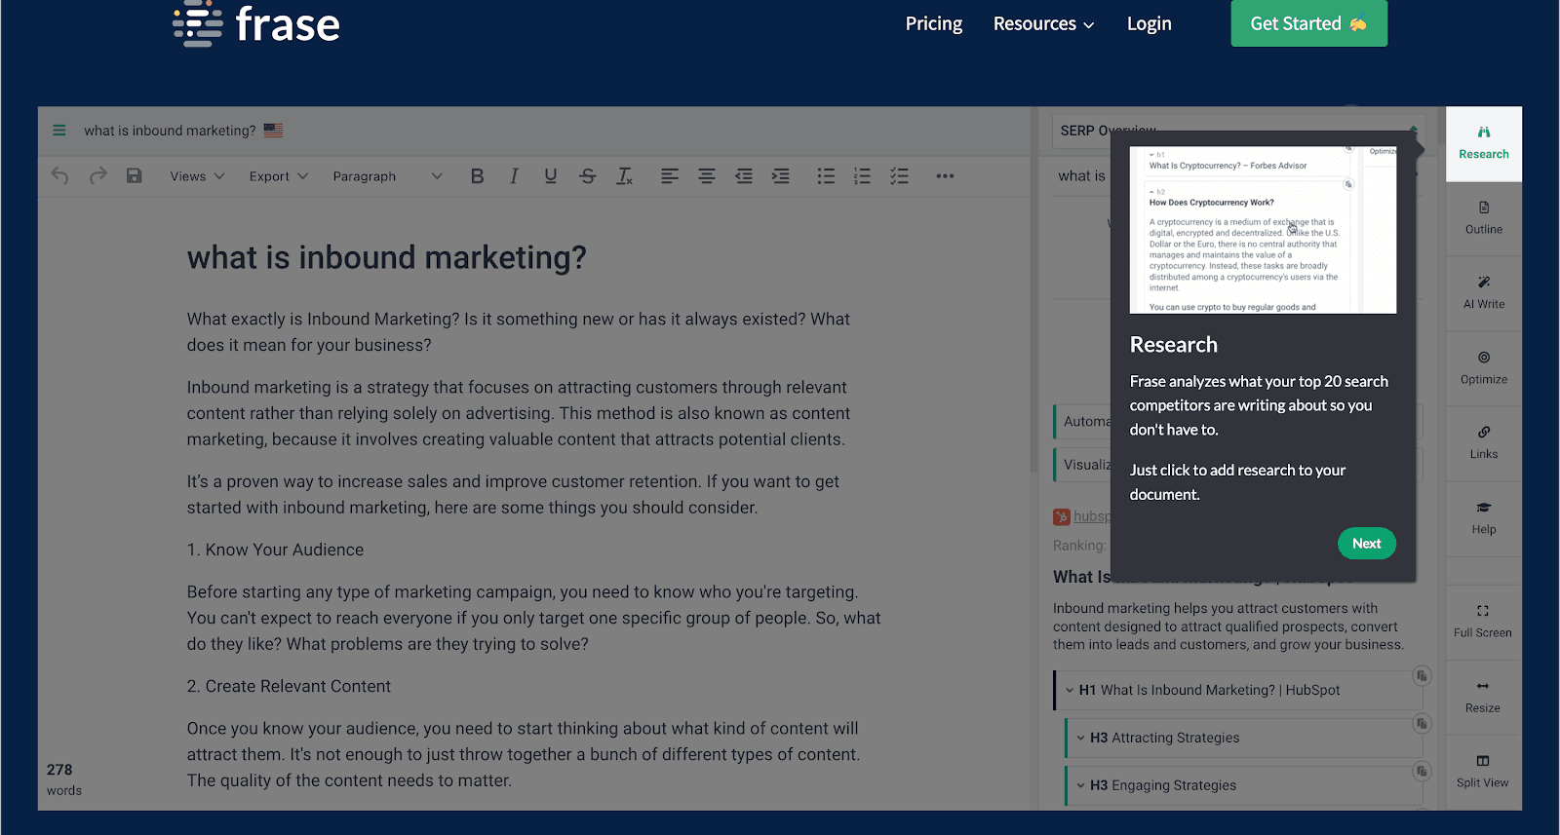Open the Research sidebar tab
Screen dimensions: 1560x835
1484,143
